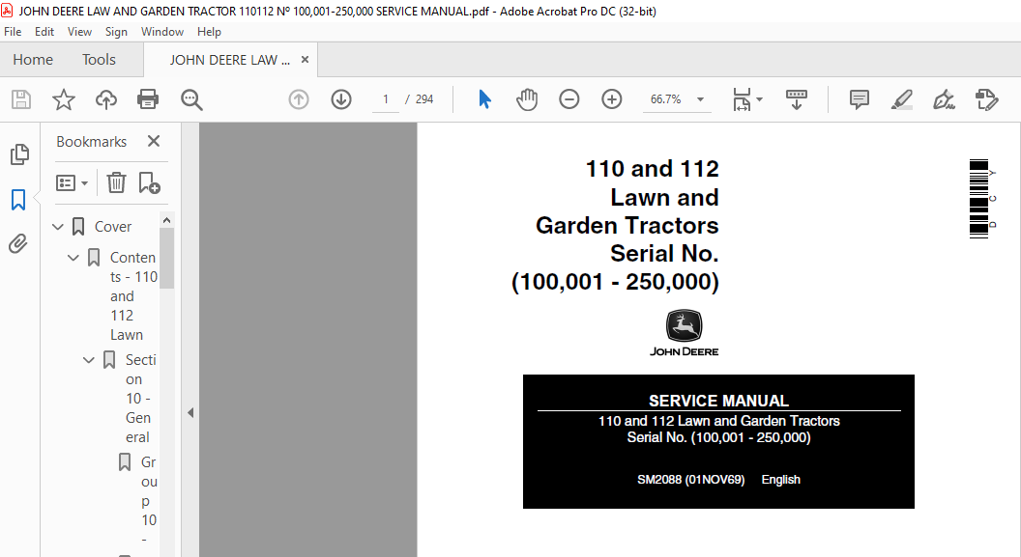Click the 66.7% zoom value field

click(666, 99)
